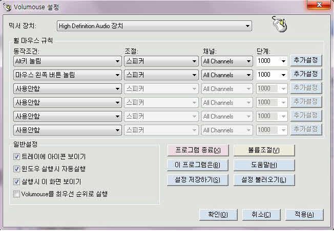Open the last row 사용안함 condition dropdown

(68, 130)
